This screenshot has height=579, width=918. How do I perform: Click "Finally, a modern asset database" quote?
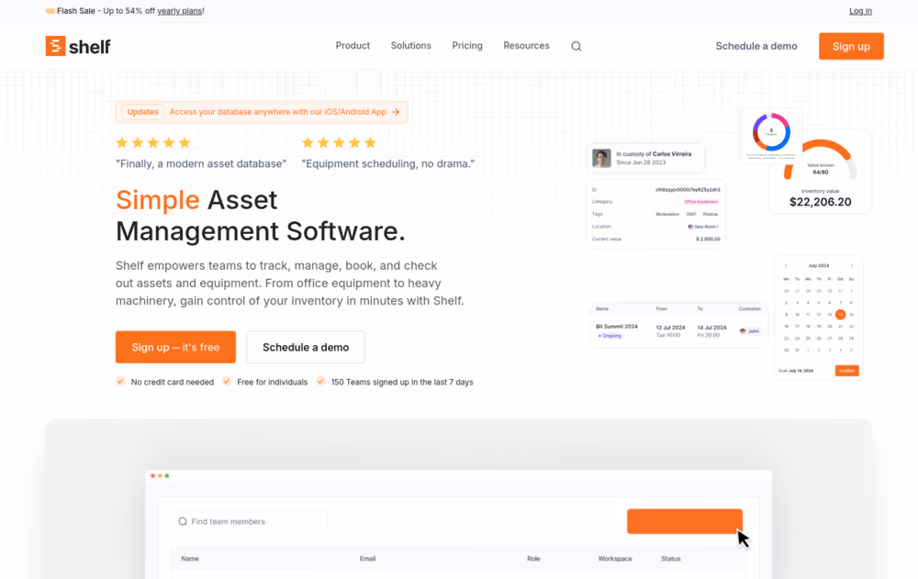coord(201,164)
